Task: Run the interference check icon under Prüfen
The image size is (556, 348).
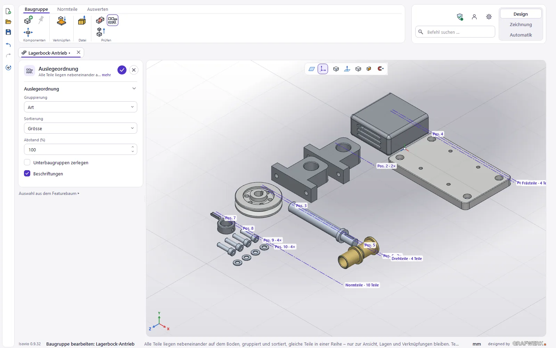Action: [100, 20]
